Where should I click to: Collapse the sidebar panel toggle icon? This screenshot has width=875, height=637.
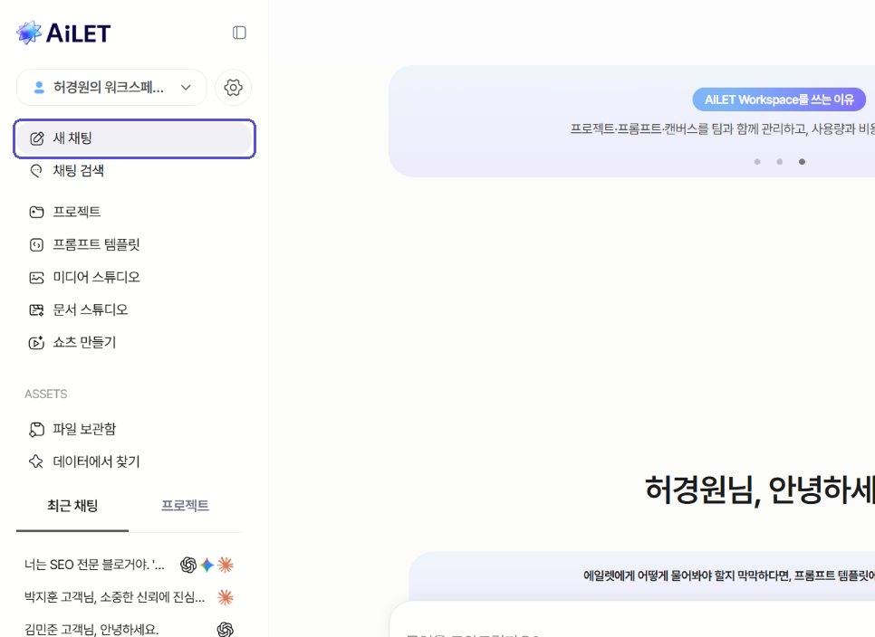click(239, 33)
